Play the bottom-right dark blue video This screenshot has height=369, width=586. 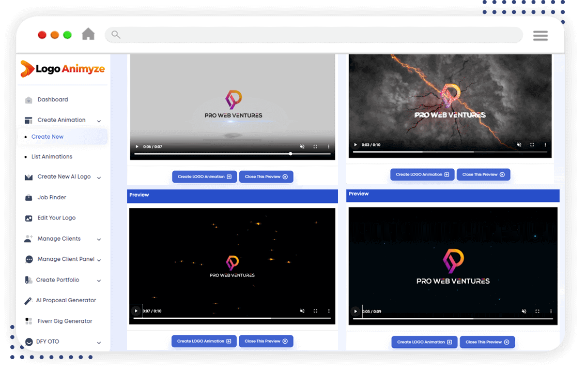click(x=356, y=311)
